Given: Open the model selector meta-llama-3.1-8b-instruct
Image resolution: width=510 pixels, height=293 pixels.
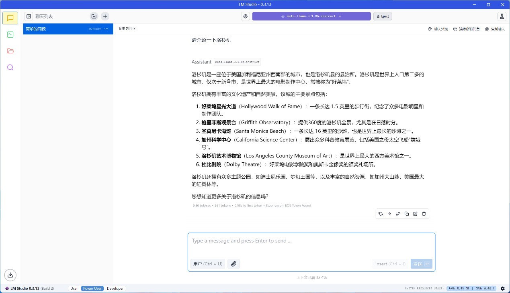Looking at the screenshot, I should [311, 16].
